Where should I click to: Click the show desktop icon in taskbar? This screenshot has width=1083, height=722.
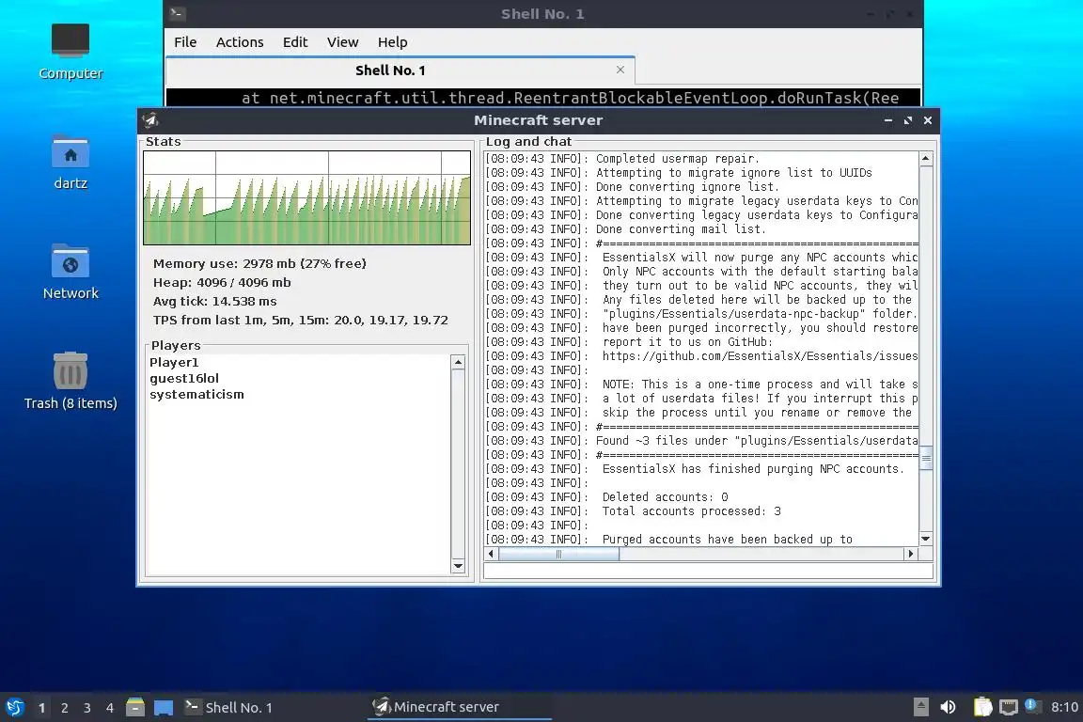pyautogui.click(x=163, y=707)
